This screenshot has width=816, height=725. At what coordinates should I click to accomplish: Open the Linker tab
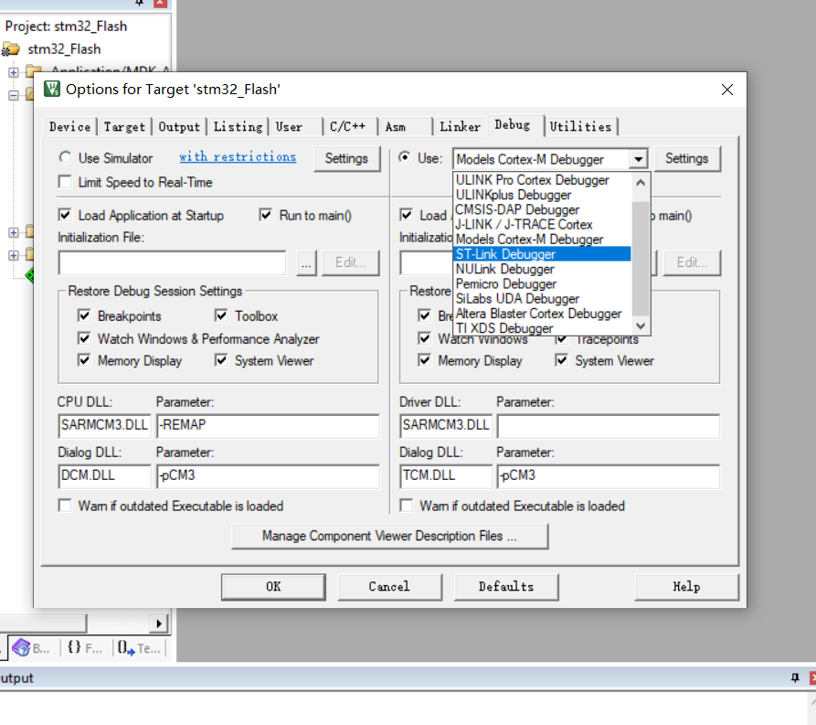[460, 126]
